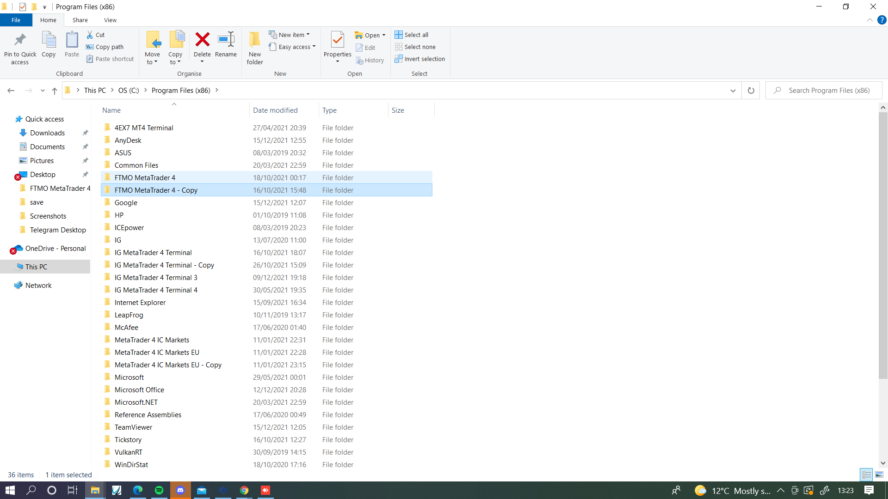Select the FTMO MetaTrader 4 folder

[x=266, y=177]
